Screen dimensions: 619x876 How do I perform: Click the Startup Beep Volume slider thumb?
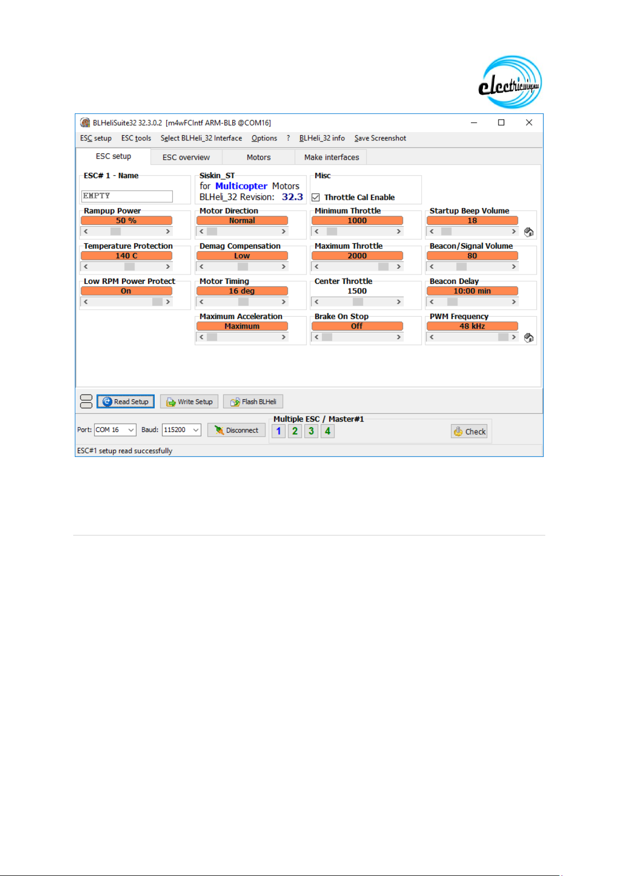(x=446, y=231)
